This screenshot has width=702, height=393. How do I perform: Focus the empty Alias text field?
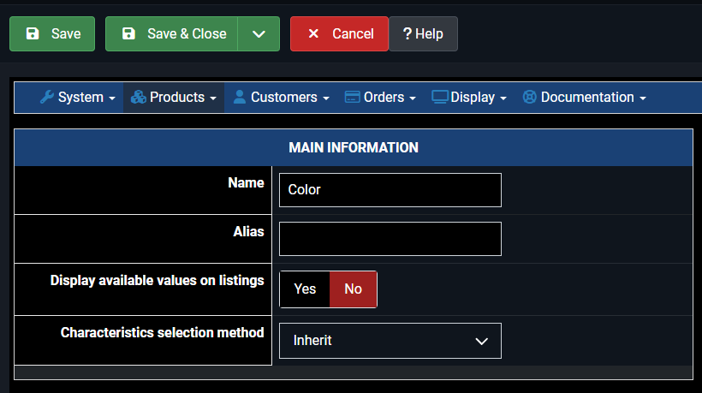[390, 239]
